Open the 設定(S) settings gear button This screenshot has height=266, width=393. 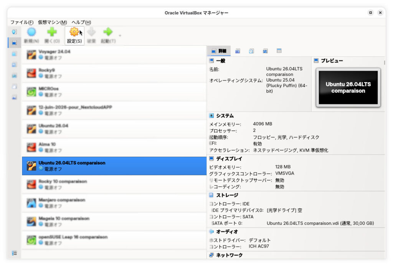[74, 36]
